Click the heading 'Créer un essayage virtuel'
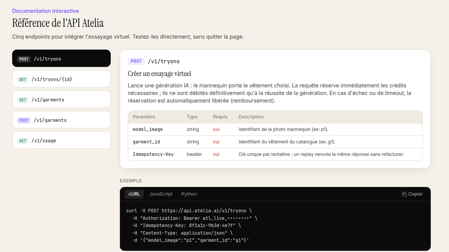449x252 pixels. coord(160,74)
